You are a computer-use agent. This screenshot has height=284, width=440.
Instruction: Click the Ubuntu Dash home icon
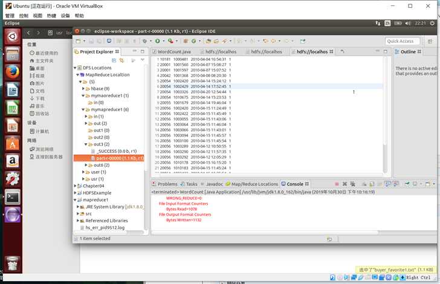pyautogui.click(x=12, y=36)
